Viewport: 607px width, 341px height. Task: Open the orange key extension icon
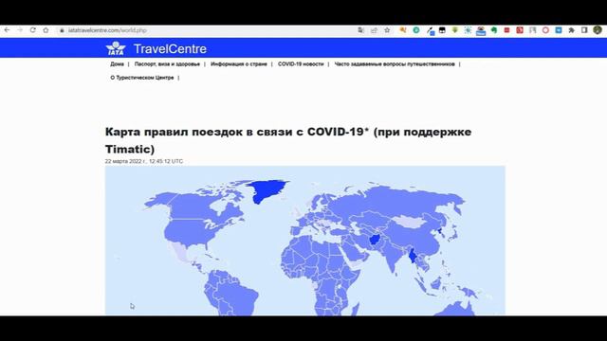[x=403, y=30]
